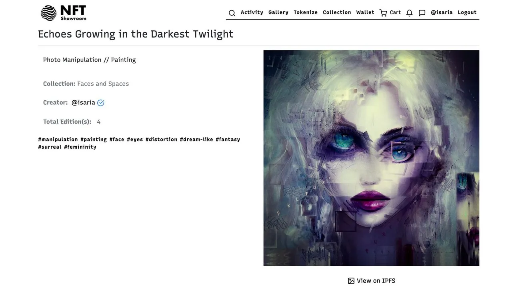Open the search magnifier icon

pyautogui.click(x=232, y=13)
